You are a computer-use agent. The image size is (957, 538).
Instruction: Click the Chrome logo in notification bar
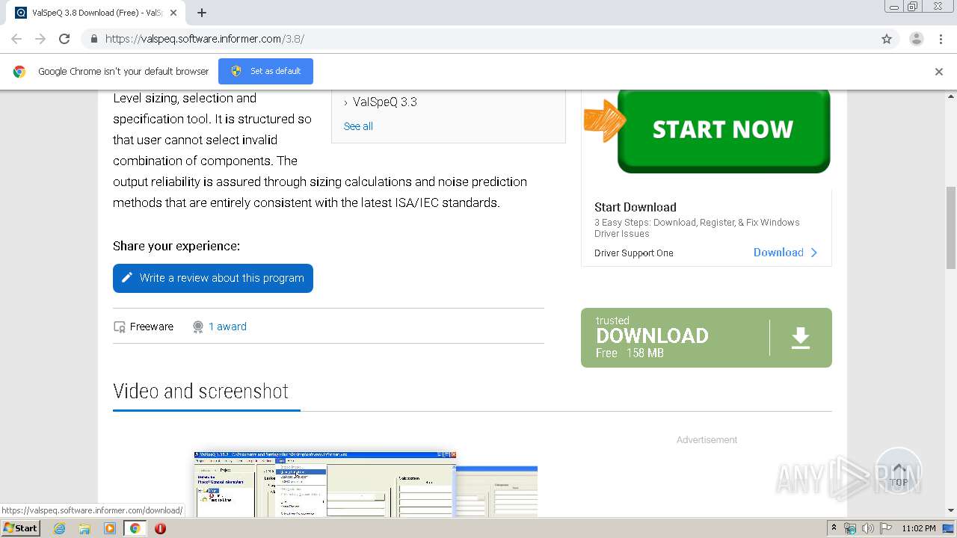[x=19, y=72]
